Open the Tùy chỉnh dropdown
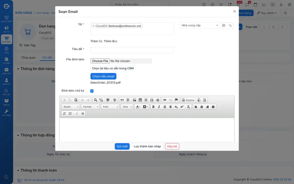 click(x=267, y=13)
